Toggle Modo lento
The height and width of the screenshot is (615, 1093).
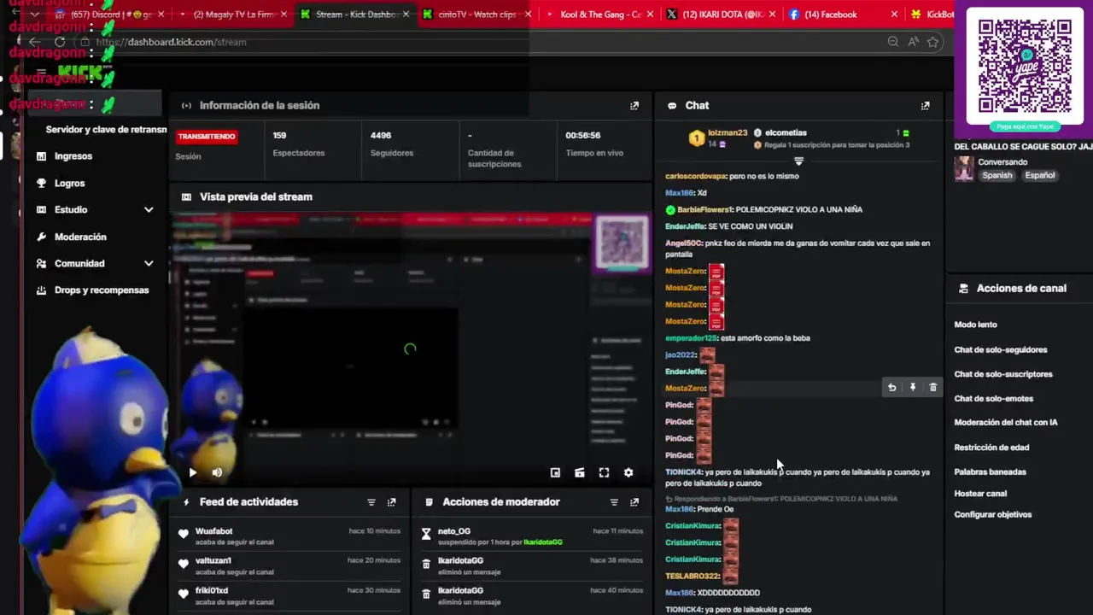click(x=976, y=325)
